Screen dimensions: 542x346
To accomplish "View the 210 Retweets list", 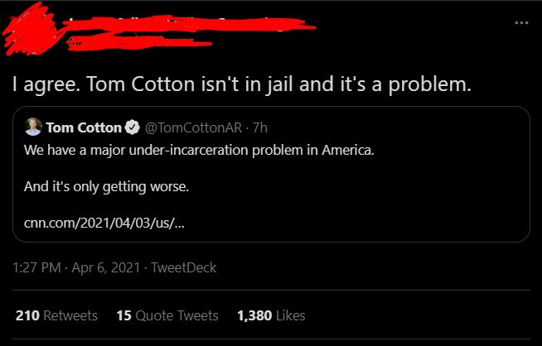I will coord(56,315).
